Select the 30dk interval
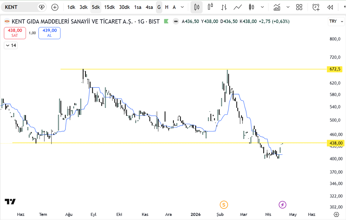346x220 pixels. tap(124, 7)
